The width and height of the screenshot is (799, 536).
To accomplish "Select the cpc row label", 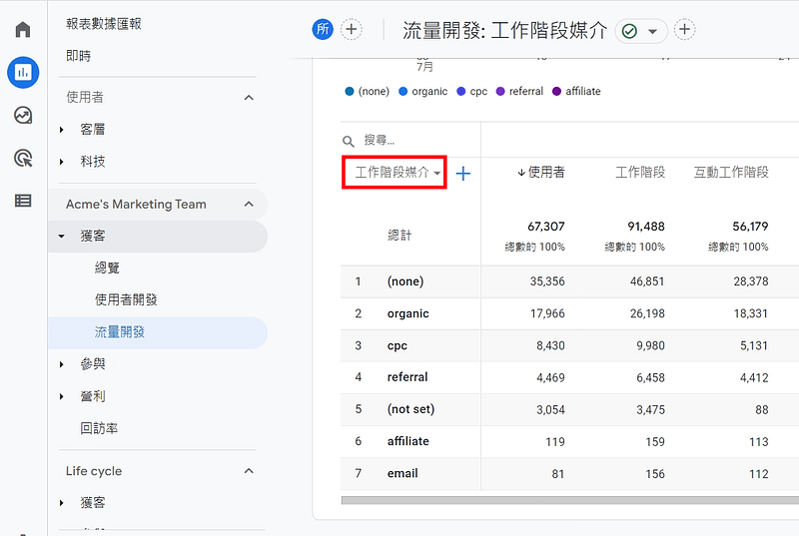I will click(x=397, y=345).
